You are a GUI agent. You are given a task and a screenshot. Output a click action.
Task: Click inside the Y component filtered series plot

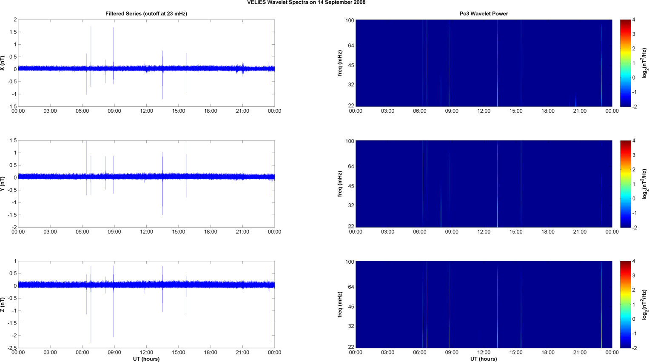coord(146,184)
